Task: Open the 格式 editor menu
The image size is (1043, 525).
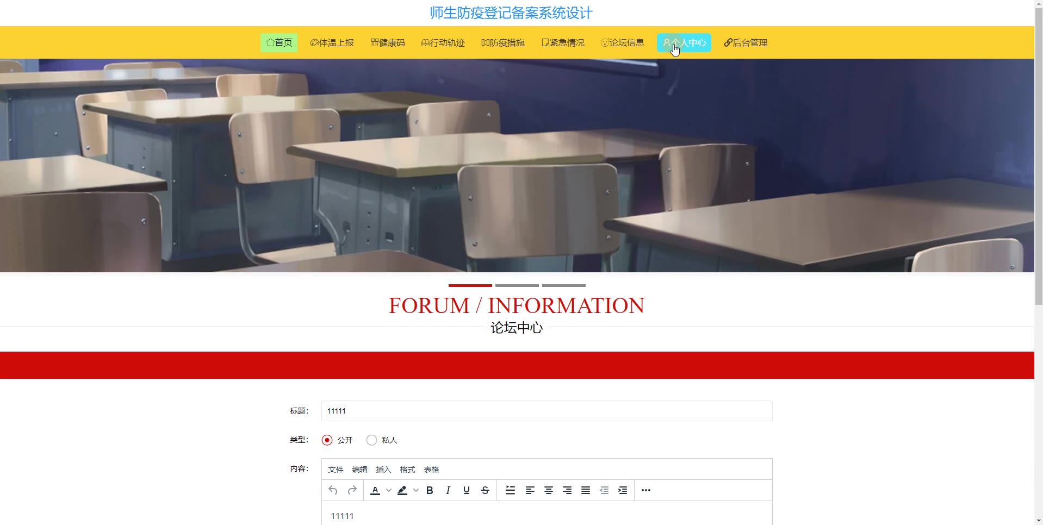Action: point(407,470)
